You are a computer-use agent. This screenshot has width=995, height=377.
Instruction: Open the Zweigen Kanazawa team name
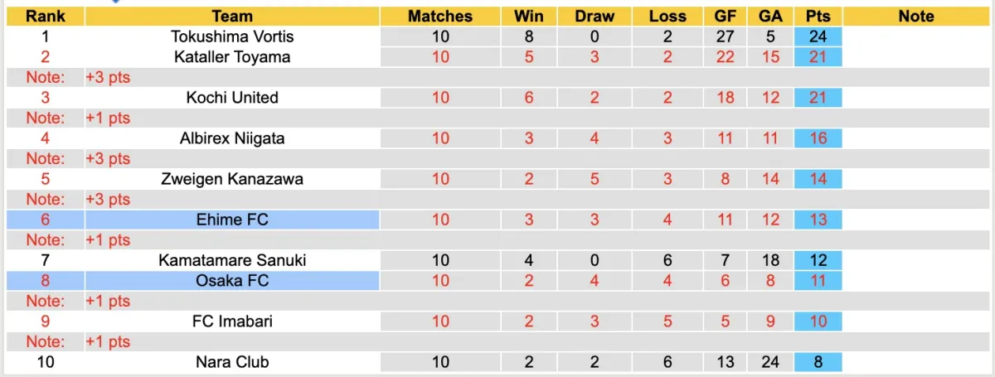point(232,179)
